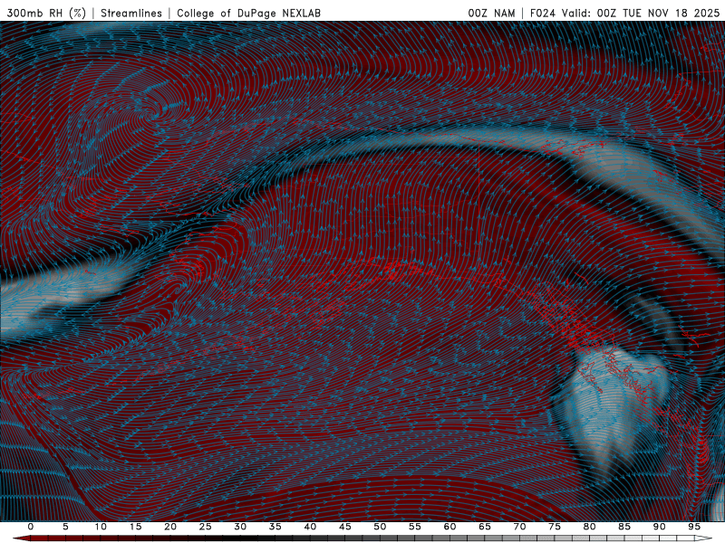Click the '00Z NAM' model label
This screenshot has width=725, height=543.
[x=491, y=14]
